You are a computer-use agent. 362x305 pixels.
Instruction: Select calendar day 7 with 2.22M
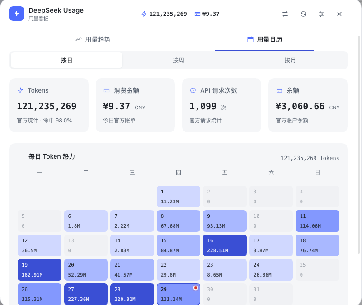coord(132,221)
